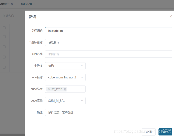Open the 主维度 dropdown showing 机构
174x136 pixels.
click(65, 66)
